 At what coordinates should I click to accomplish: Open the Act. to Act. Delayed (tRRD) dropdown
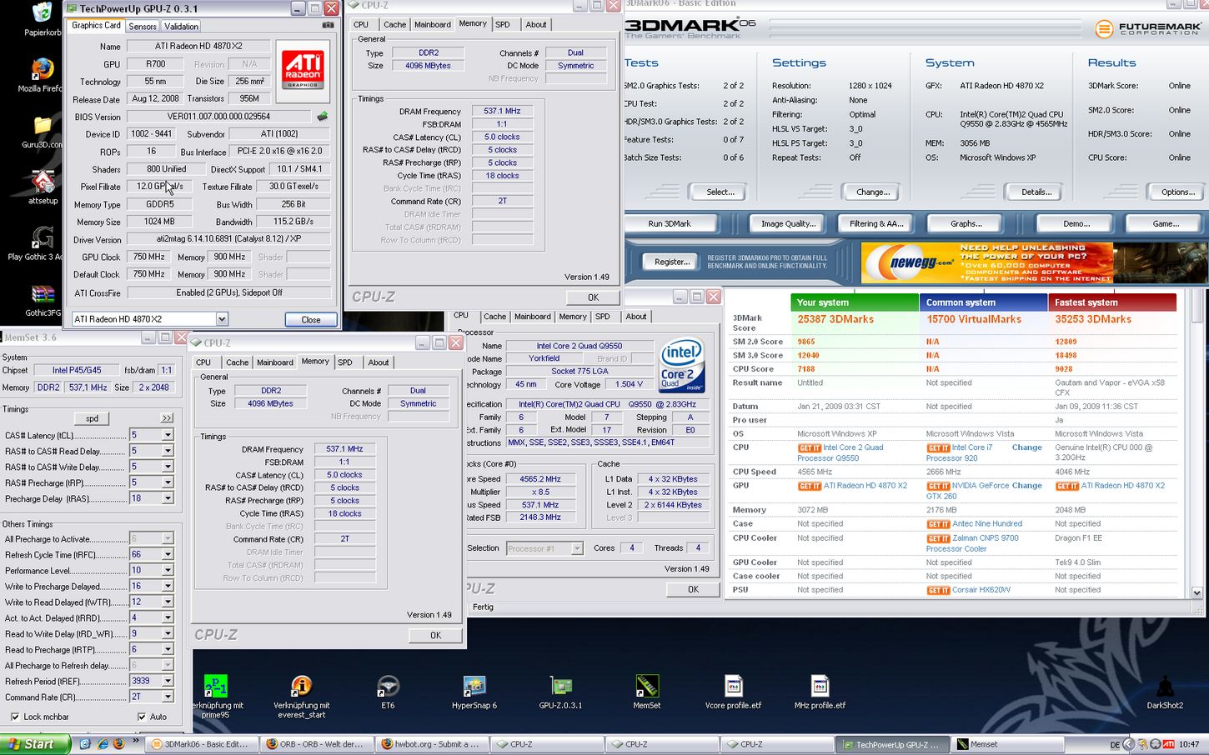168,617
